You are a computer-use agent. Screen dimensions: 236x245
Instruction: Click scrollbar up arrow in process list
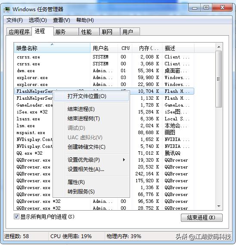pyautogui.click(x=219, y=47)
